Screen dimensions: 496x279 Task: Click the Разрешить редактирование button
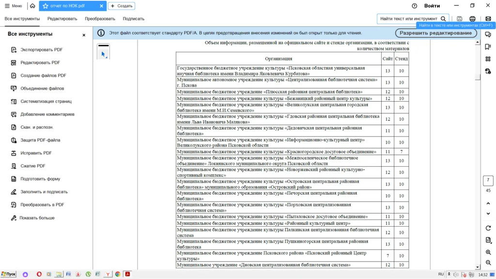435,33
